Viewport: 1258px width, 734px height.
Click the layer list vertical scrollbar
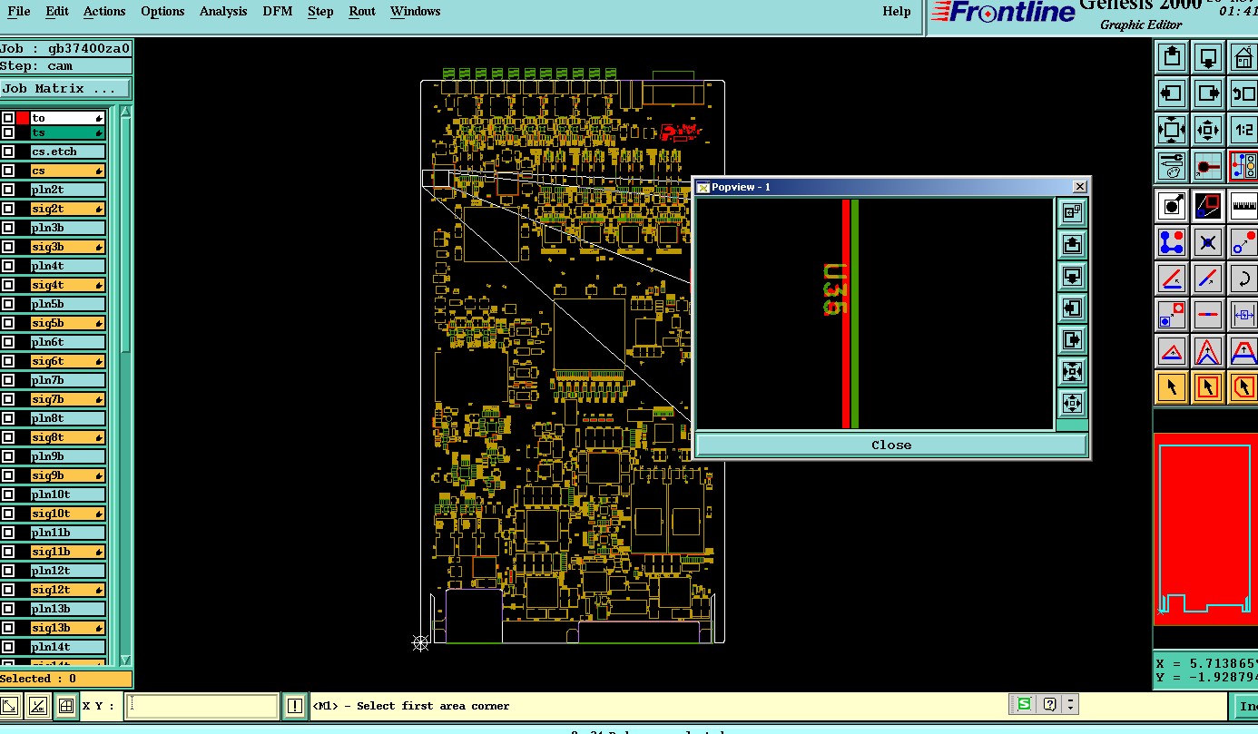pyautogui.click(x=125, y=236)
